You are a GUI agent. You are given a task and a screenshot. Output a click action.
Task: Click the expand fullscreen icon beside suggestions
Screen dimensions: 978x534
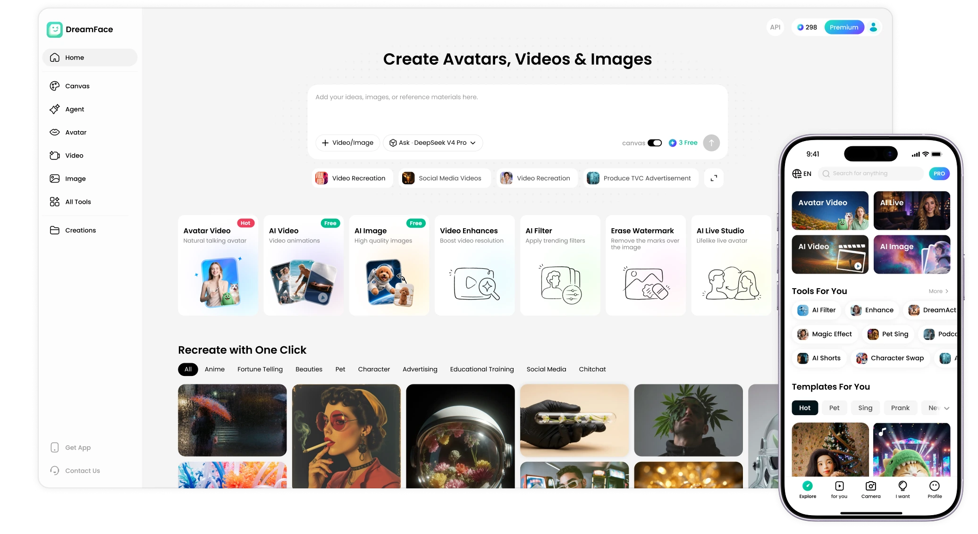tap(714, 178)
